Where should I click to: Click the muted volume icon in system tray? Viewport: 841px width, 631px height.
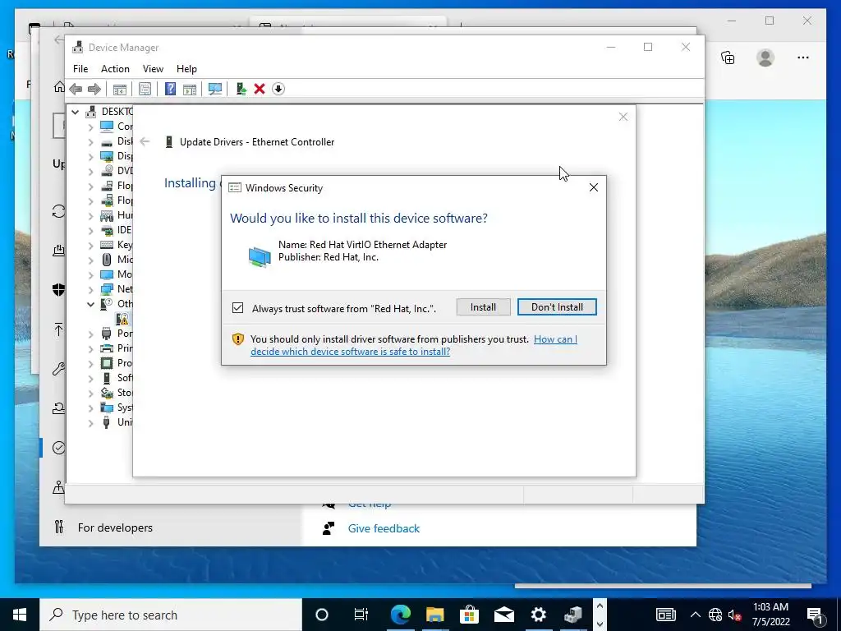[x=735, y=615]
